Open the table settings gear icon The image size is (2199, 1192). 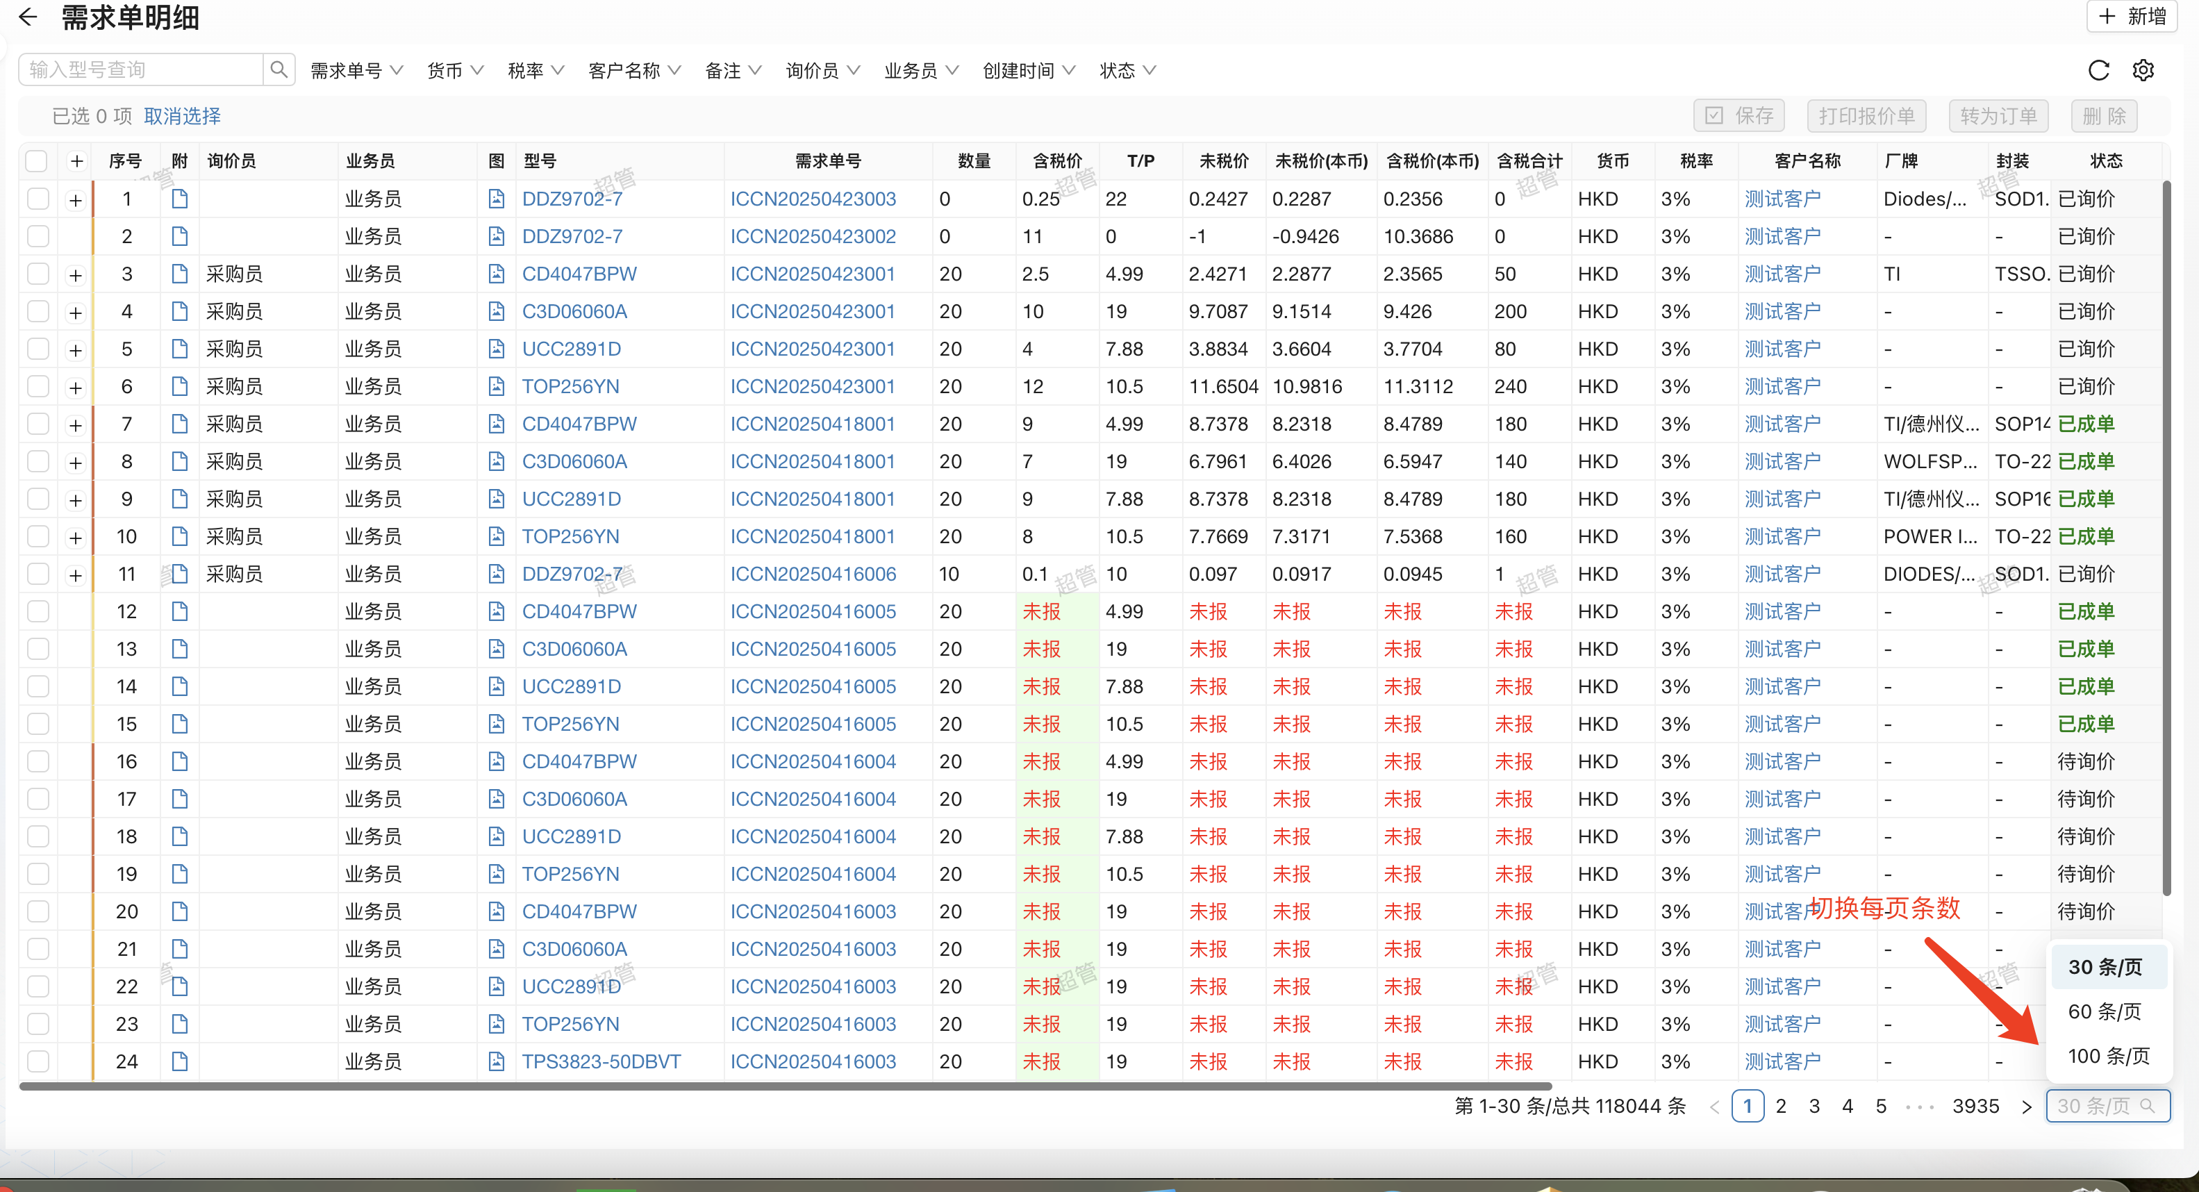coord(2143,70)
